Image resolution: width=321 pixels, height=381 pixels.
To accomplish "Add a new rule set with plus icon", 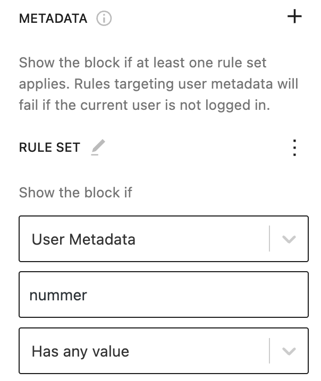I will (294, 16).
